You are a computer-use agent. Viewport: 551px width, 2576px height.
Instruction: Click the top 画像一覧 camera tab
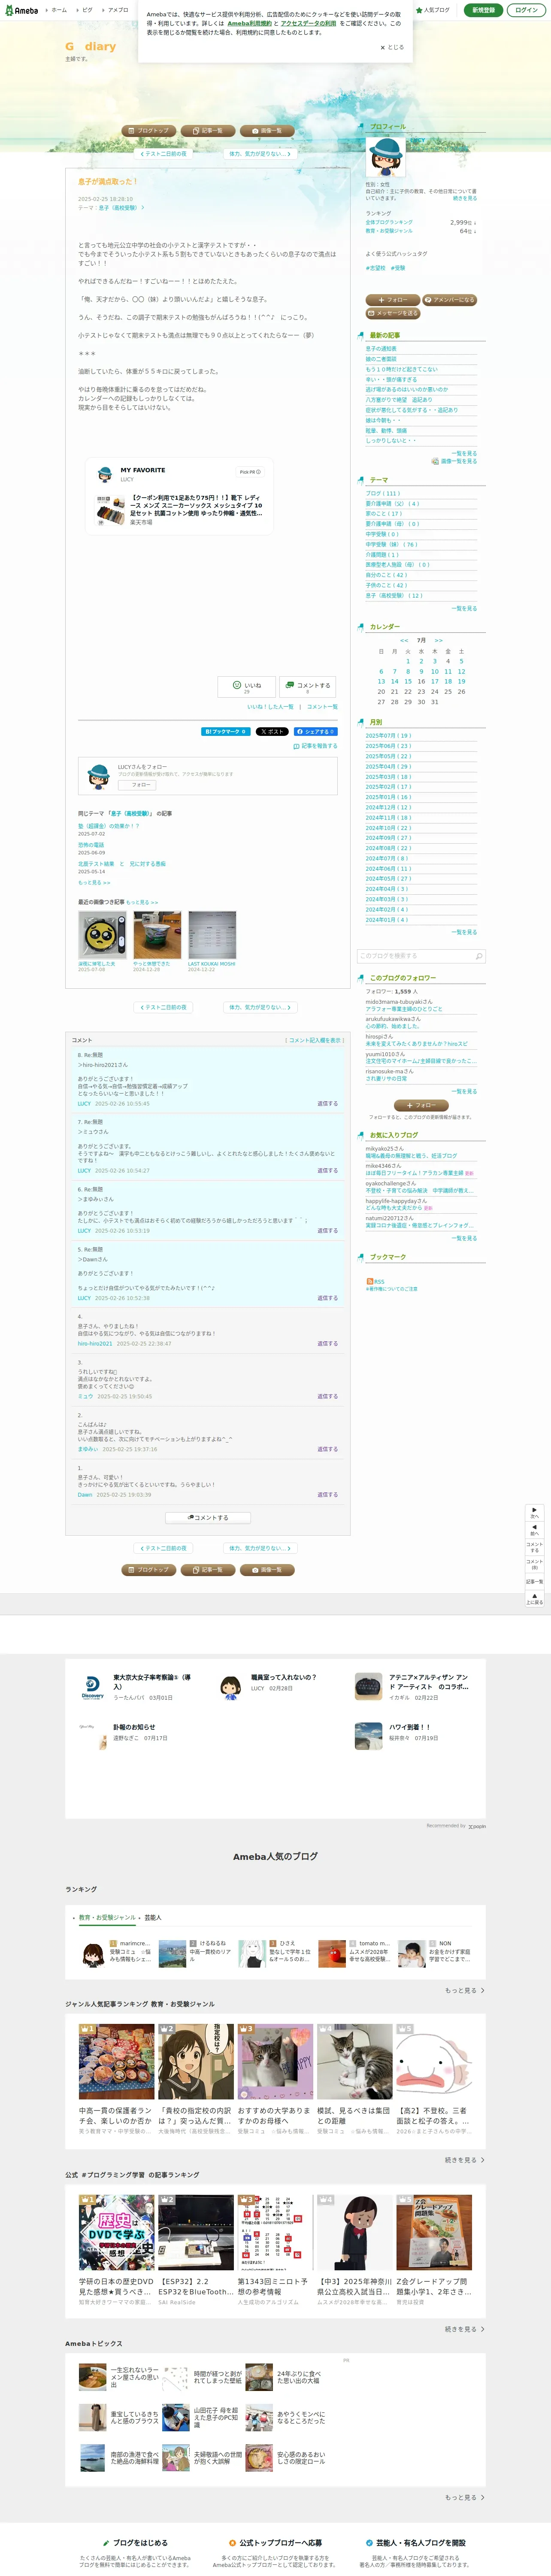point(266,131)
